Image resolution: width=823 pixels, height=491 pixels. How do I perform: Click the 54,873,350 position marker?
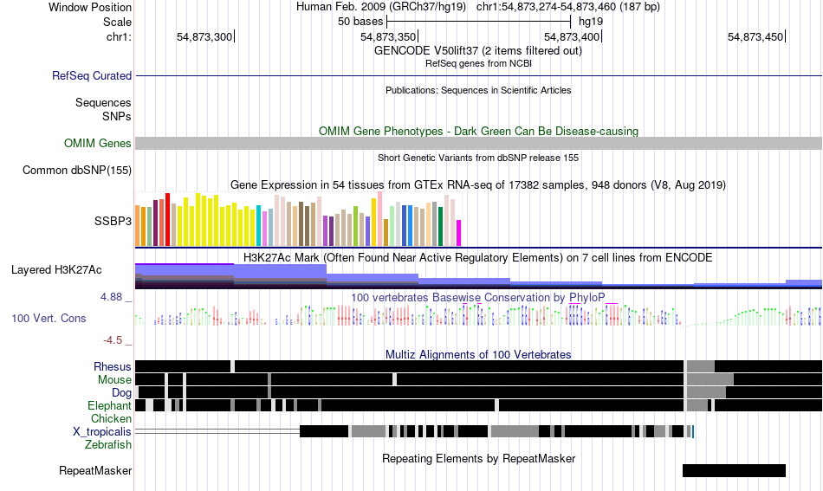coord(389,36)
